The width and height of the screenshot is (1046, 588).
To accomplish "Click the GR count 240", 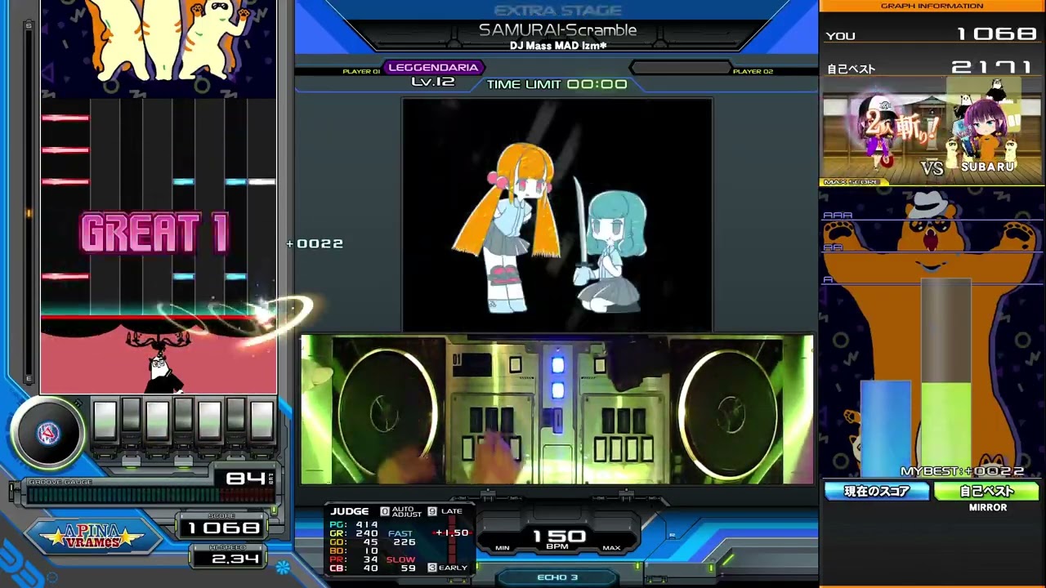I will point(367,533).
